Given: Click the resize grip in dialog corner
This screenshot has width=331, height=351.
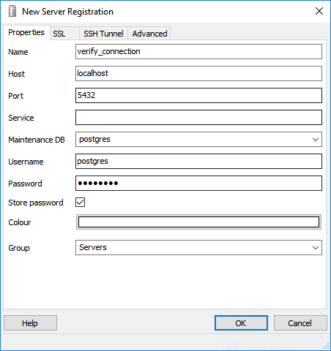Looking at the screenshot, I should (326, 346).
